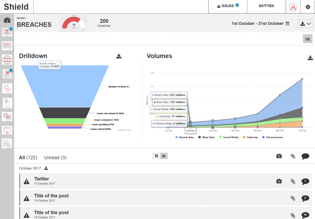Open the chat bubbles sidebar icon
The image size is (315, 219).
point(7,46)
